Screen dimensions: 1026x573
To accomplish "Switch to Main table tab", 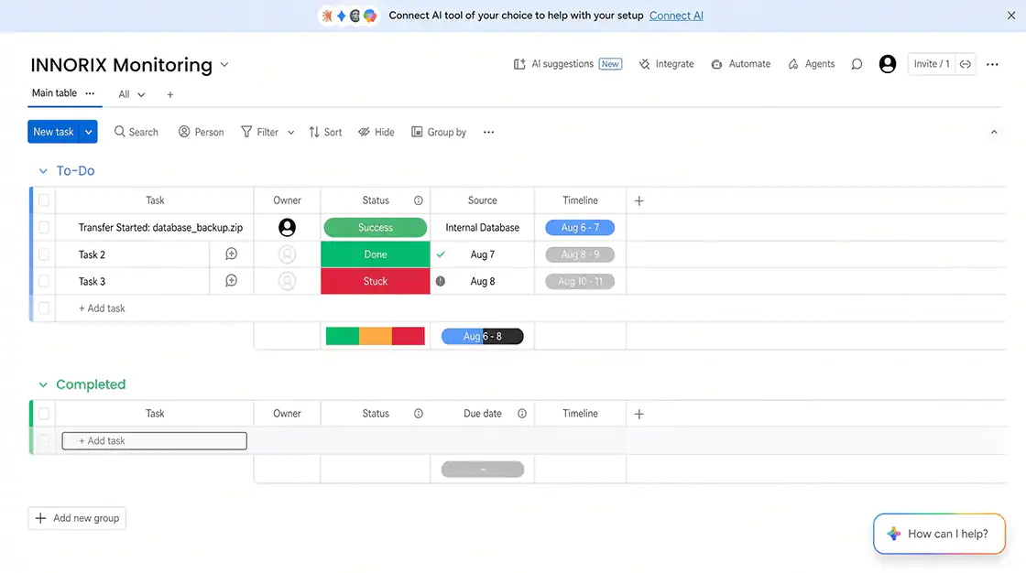I will point(54,92).
